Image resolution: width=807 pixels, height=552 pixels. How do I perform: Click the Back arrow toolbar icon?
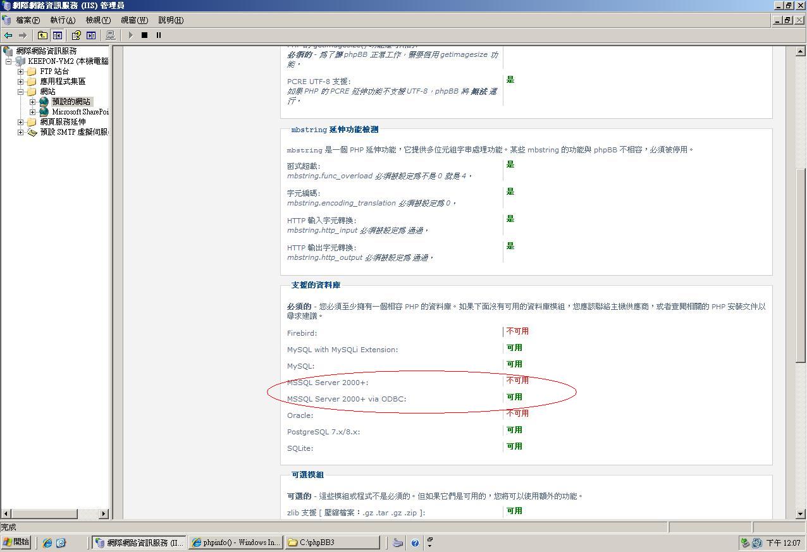[8, 35]
